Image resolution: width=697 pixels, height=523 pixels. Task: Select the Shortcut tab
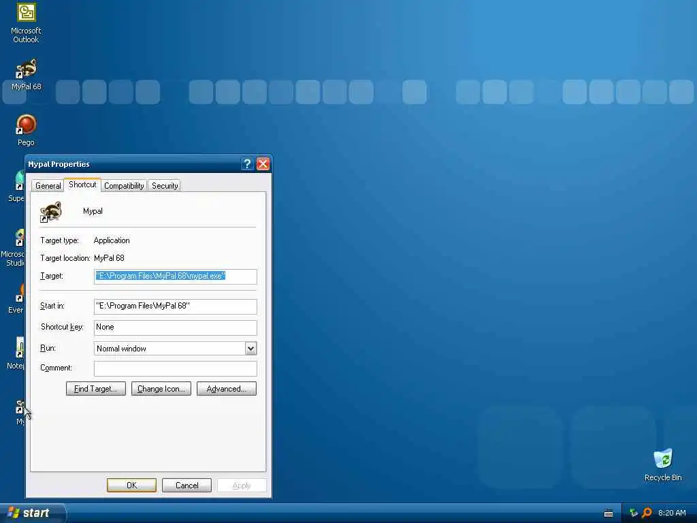pos(82,185)
